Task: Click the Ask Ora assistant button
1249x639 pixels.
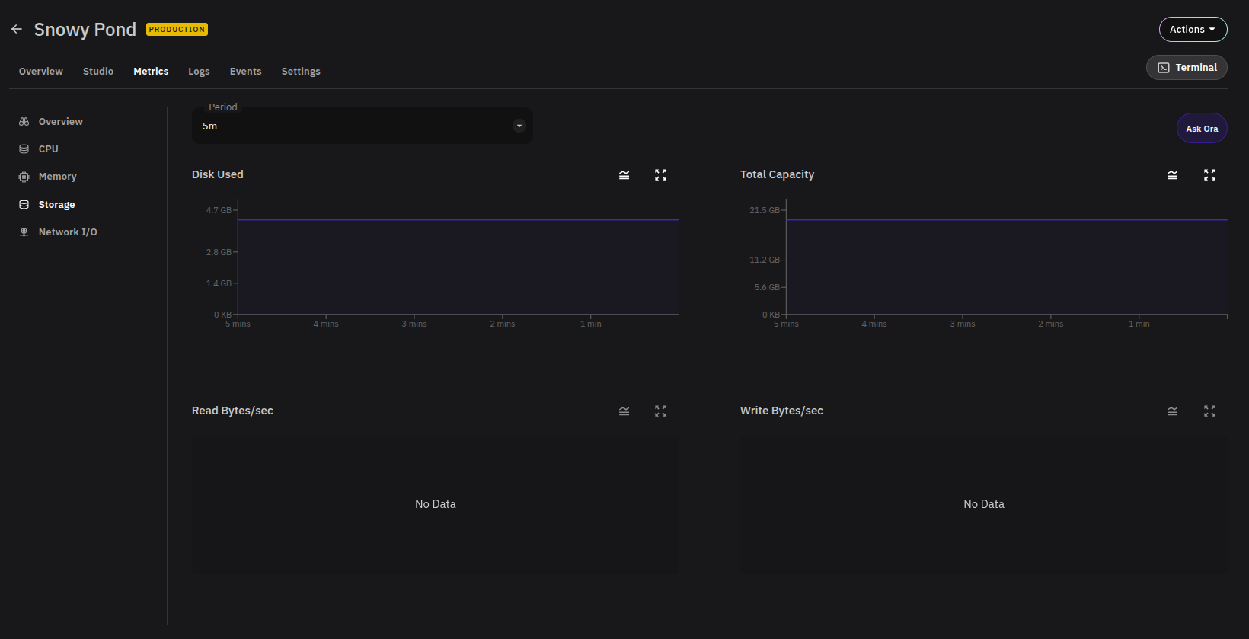Action: point(1202,129)
